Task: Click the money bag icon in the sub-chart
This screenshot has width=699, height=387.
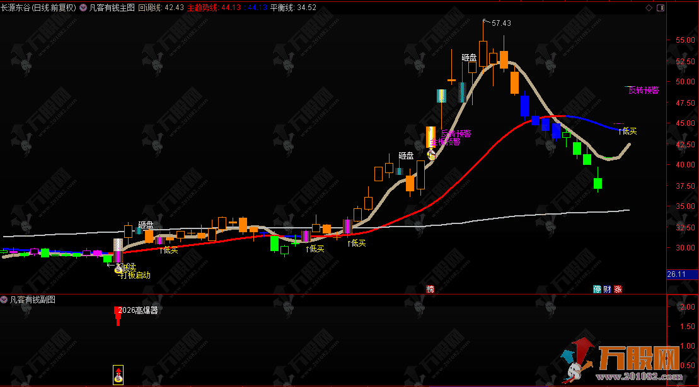Action: tap(117, 376)
